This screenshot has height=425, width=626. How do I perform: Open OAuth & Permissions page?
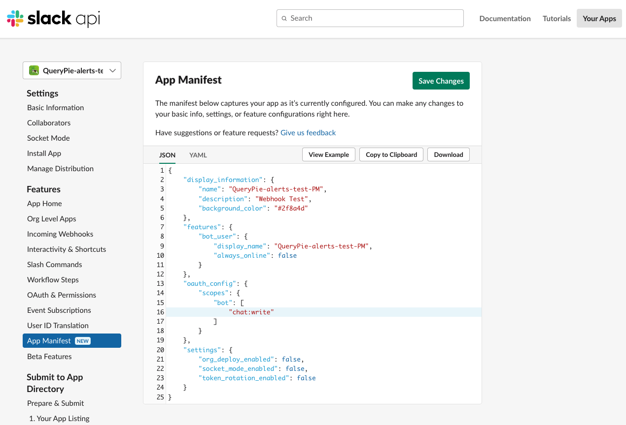tap(62, 295)
